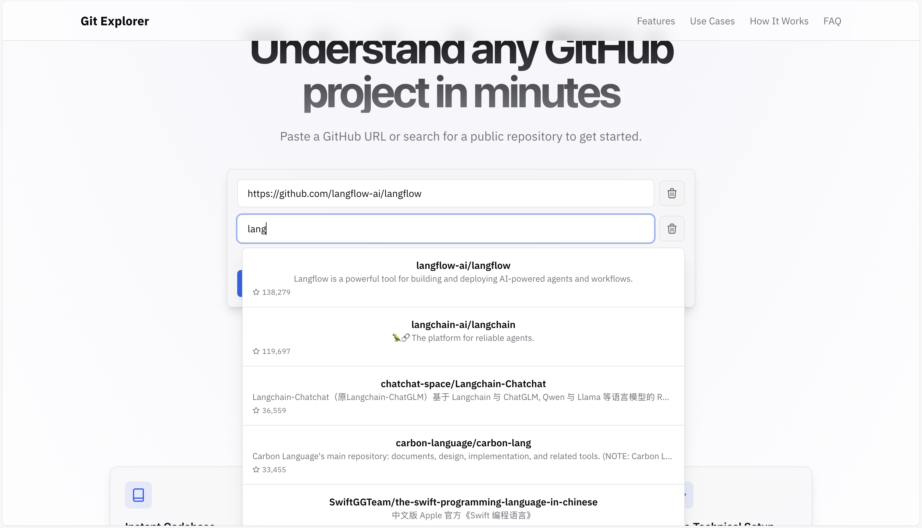Click the star icon next to langchain's 119,697 count

click(x=256, y=351)
